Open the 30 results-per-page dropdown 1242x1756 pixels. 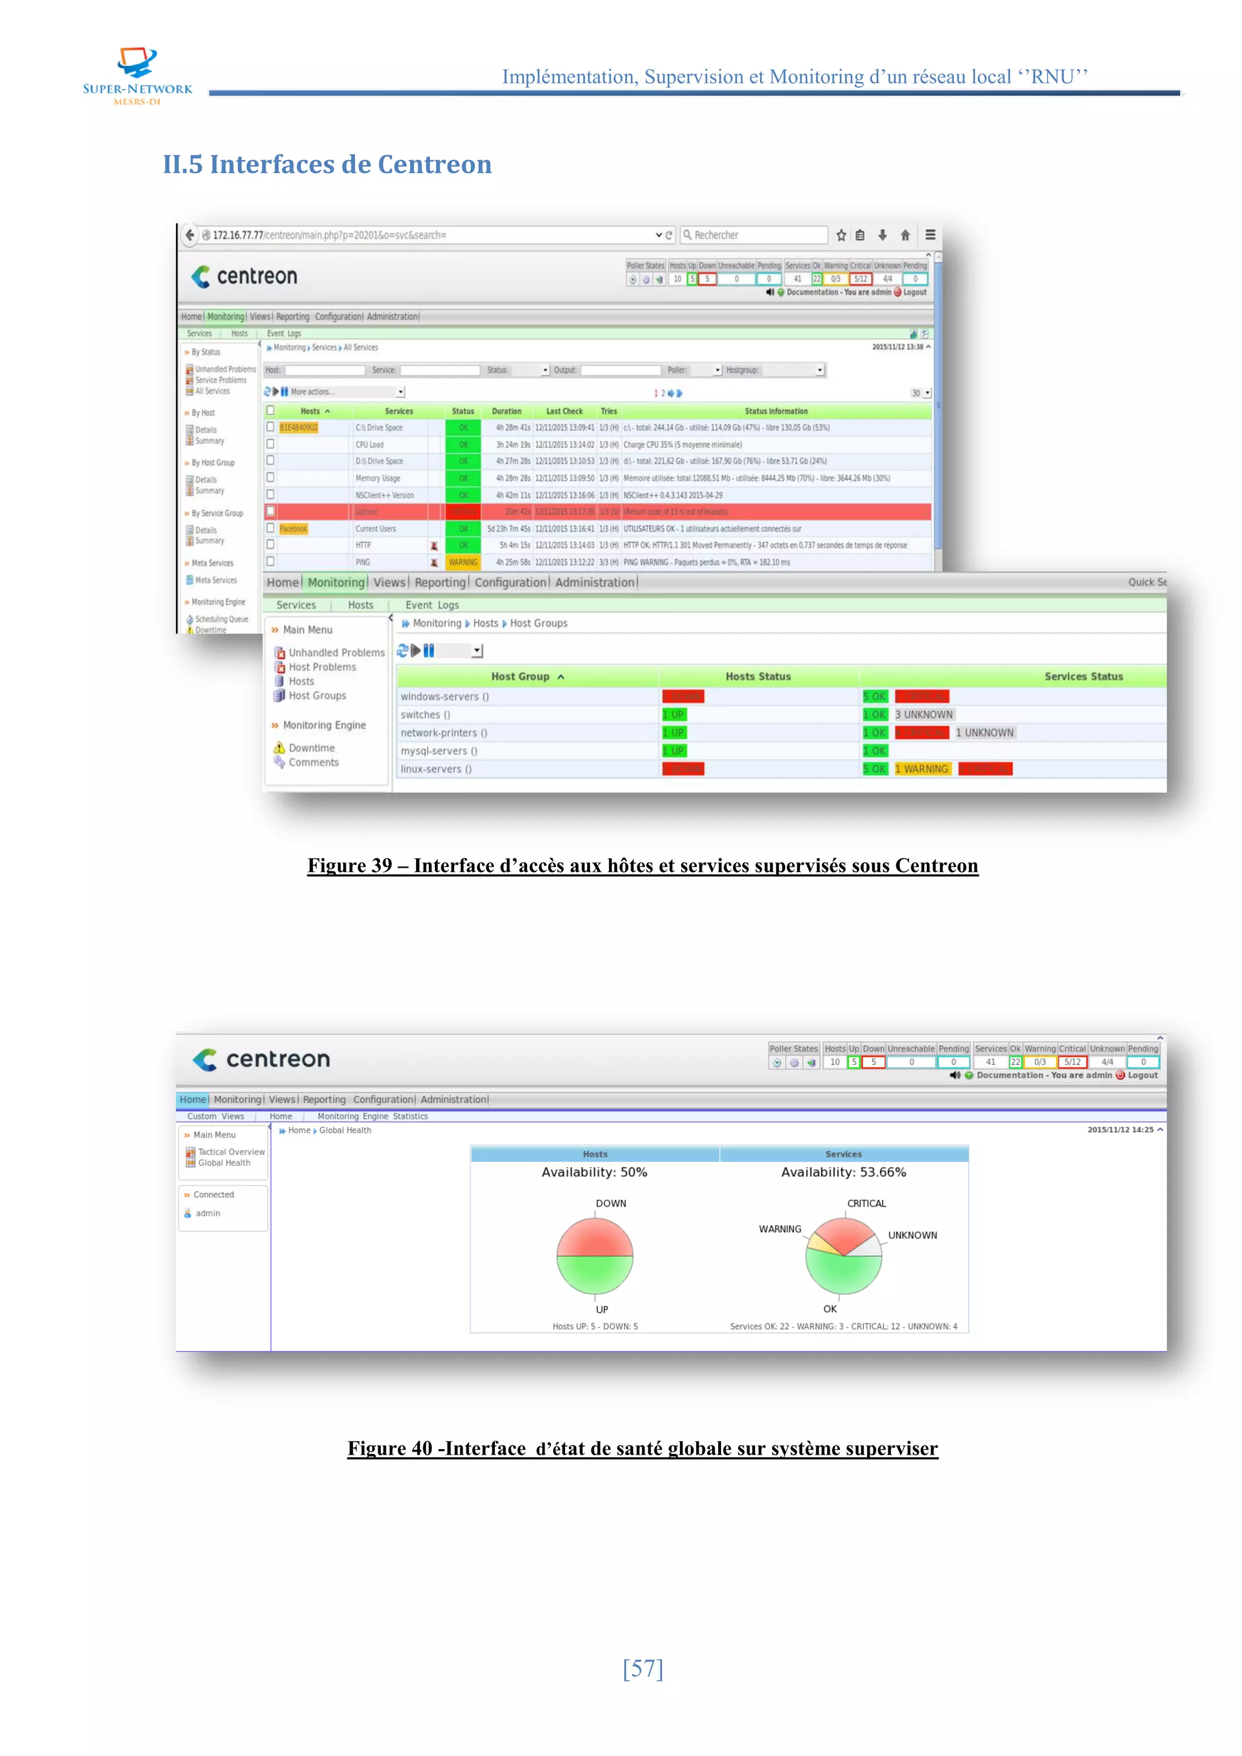[921, 393]
